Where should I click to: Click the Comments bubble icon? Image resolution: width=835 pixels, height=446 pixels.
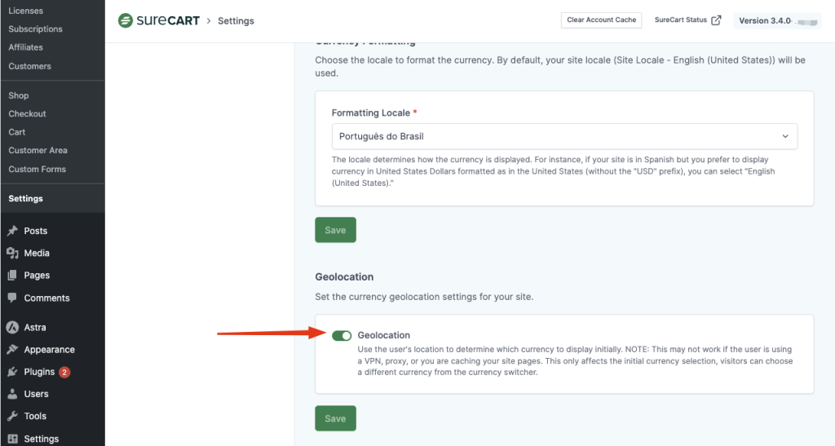tap(12, 298)
